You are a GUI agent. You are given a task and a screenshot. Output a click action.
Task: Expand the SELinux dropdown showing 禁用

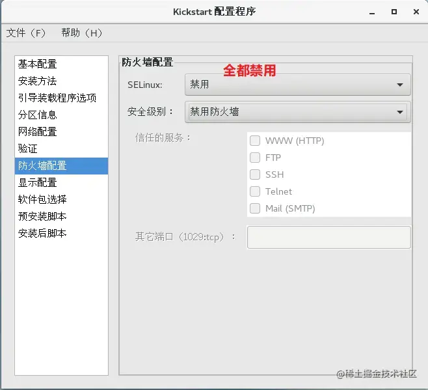pyautogui.click(x=297, y=85)
